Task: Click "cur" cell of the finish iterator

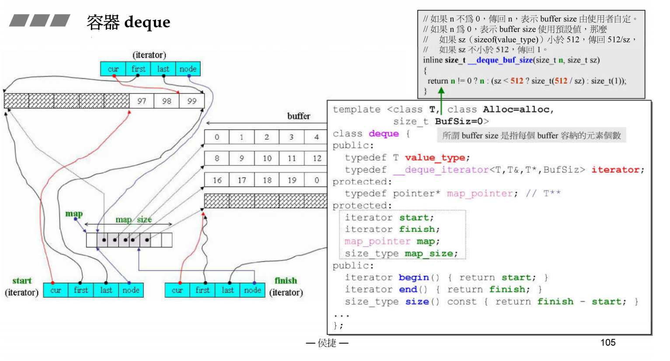Action: (x=177, y=290)
